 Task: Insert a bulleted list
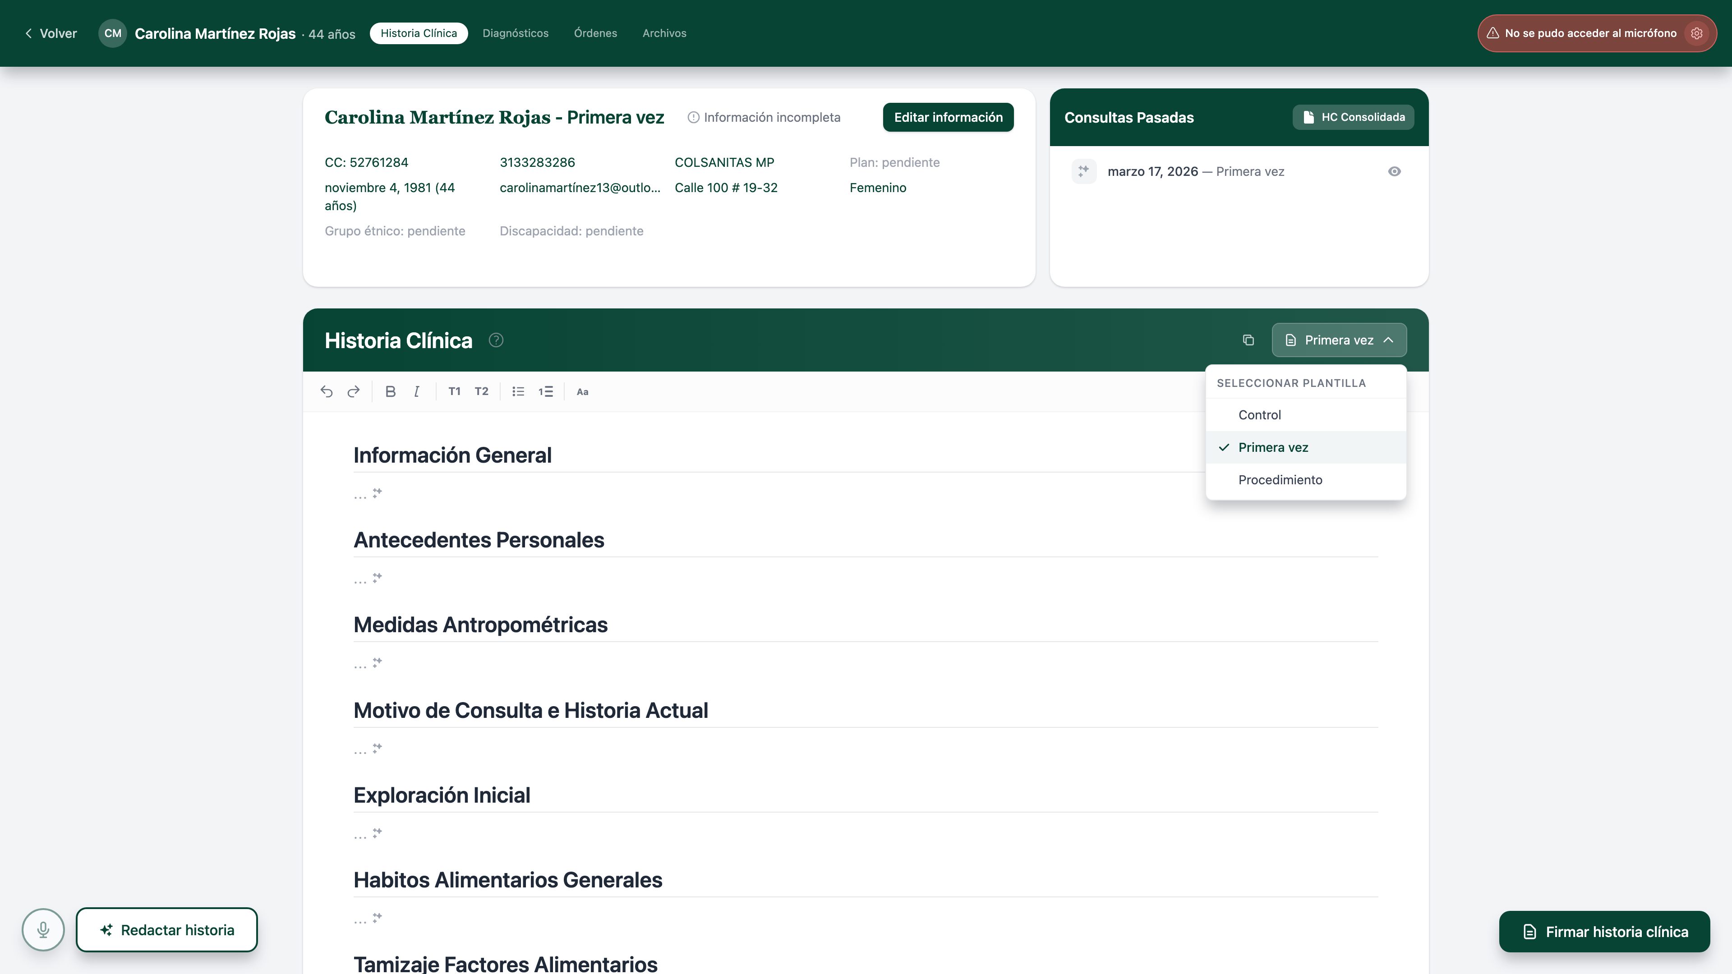518,391
